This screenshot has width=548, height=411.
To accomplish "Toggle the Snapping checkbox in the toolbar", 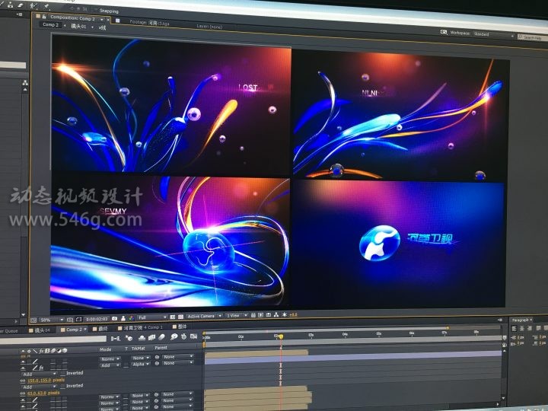I will pos(96,11).
